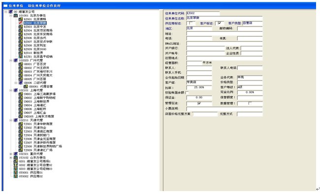This screenshot has width=320, height=194.
Task: Enable the 校验帐面余额 checkbox
Action: tap(187, 93)
